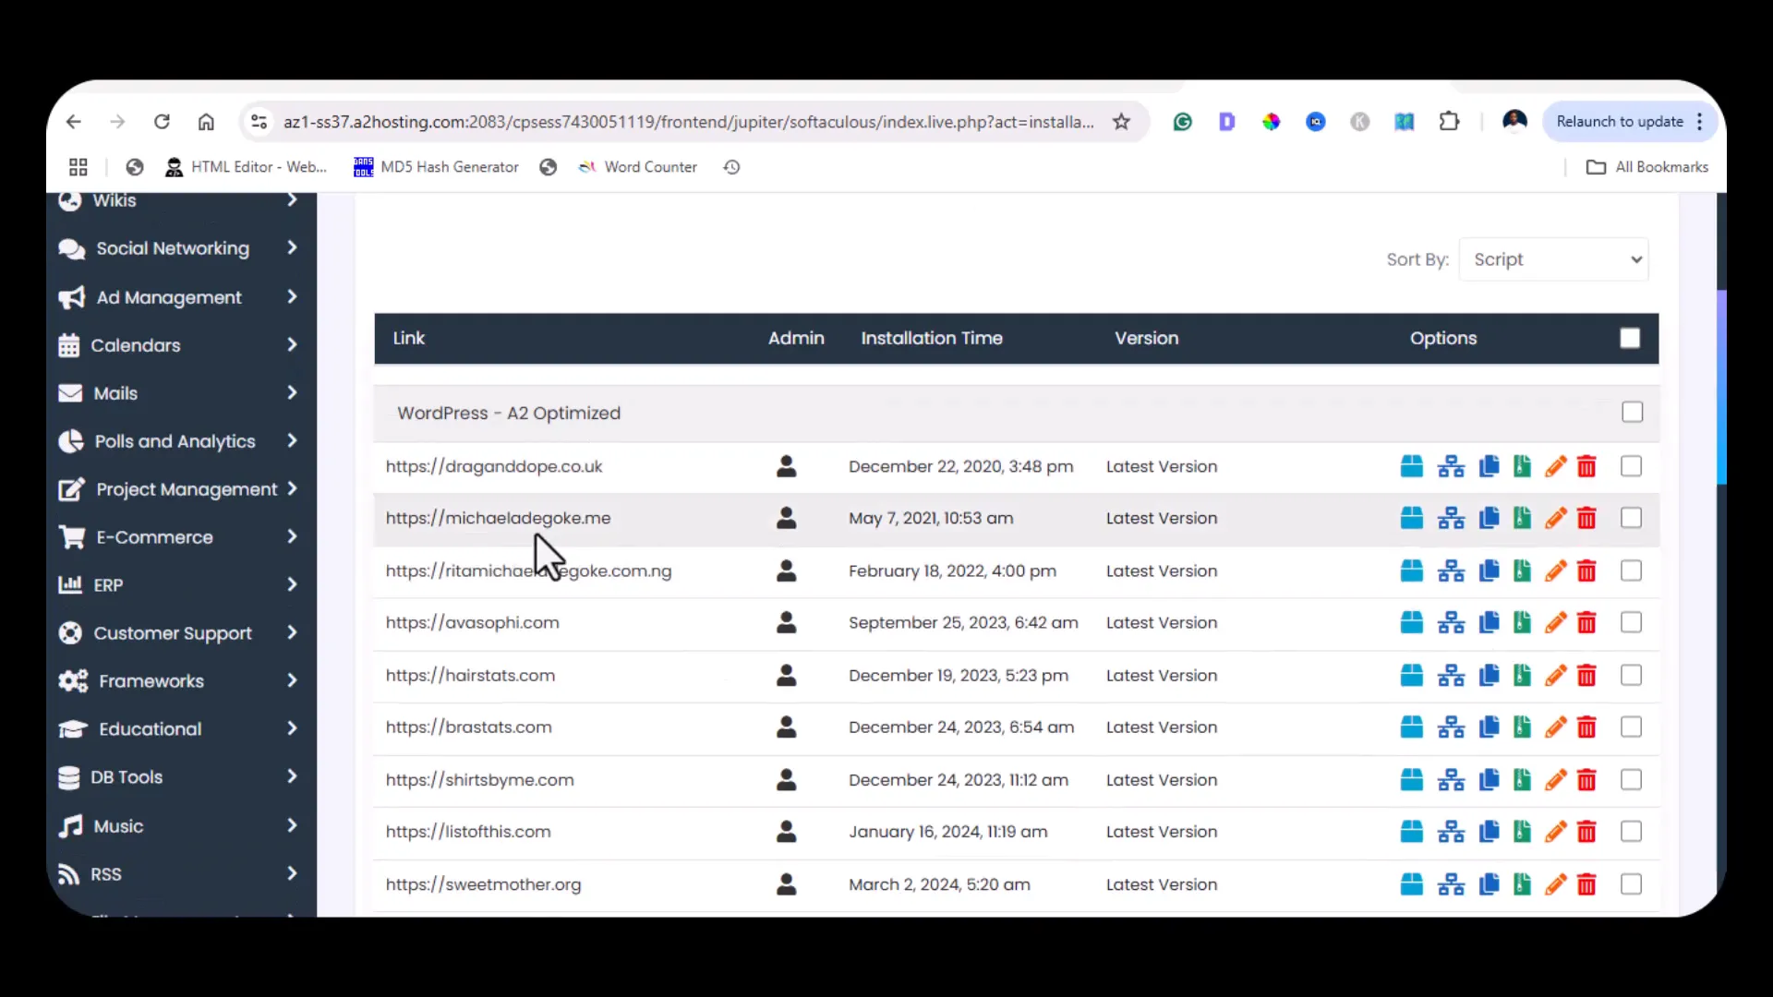Expand the DB Tools category

292,776
